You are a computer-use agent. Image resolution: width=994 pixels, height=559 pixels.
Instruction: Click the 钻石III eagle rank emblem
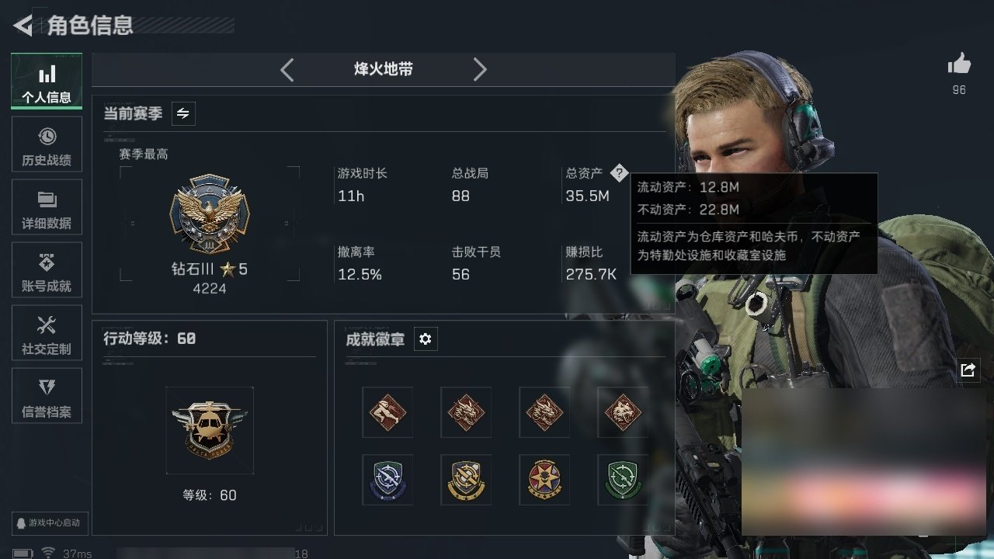(209, 214)
